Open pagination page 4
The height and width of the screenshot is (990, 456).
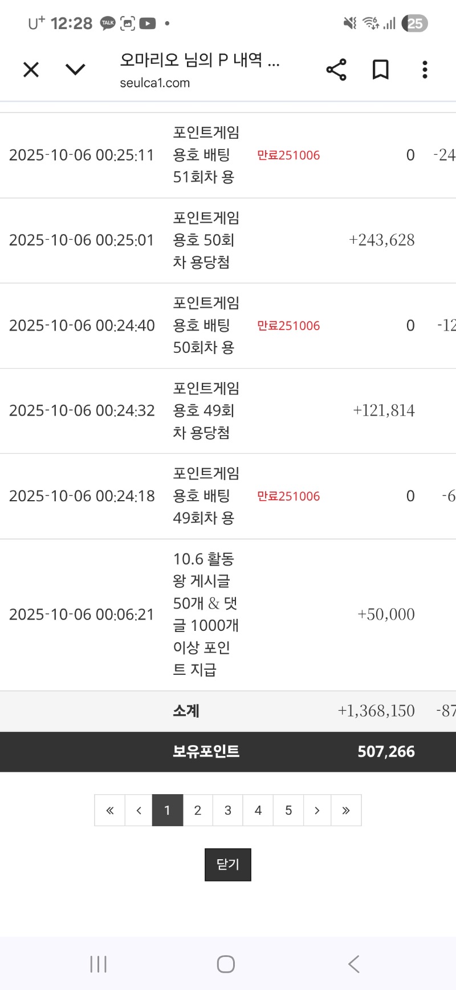tap(258, 810)
